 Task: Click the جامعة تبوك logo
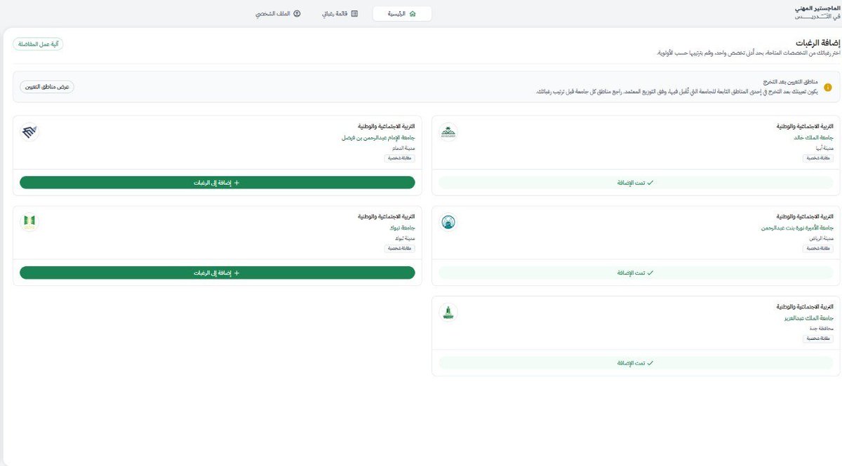click(29, 221)
